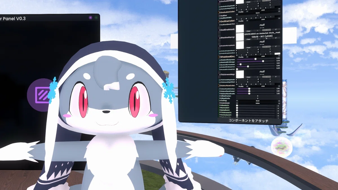Cycle the SubsurfaceColor profile to the previous option
The image size is (338, 190).
point(247,86)
